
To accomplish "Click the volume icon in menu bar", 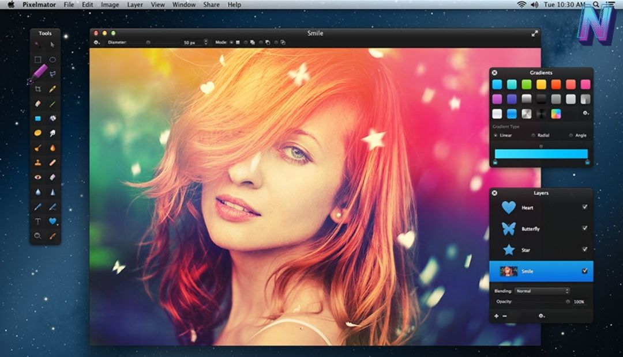I will pyautogui.click(x=534, y=5).
